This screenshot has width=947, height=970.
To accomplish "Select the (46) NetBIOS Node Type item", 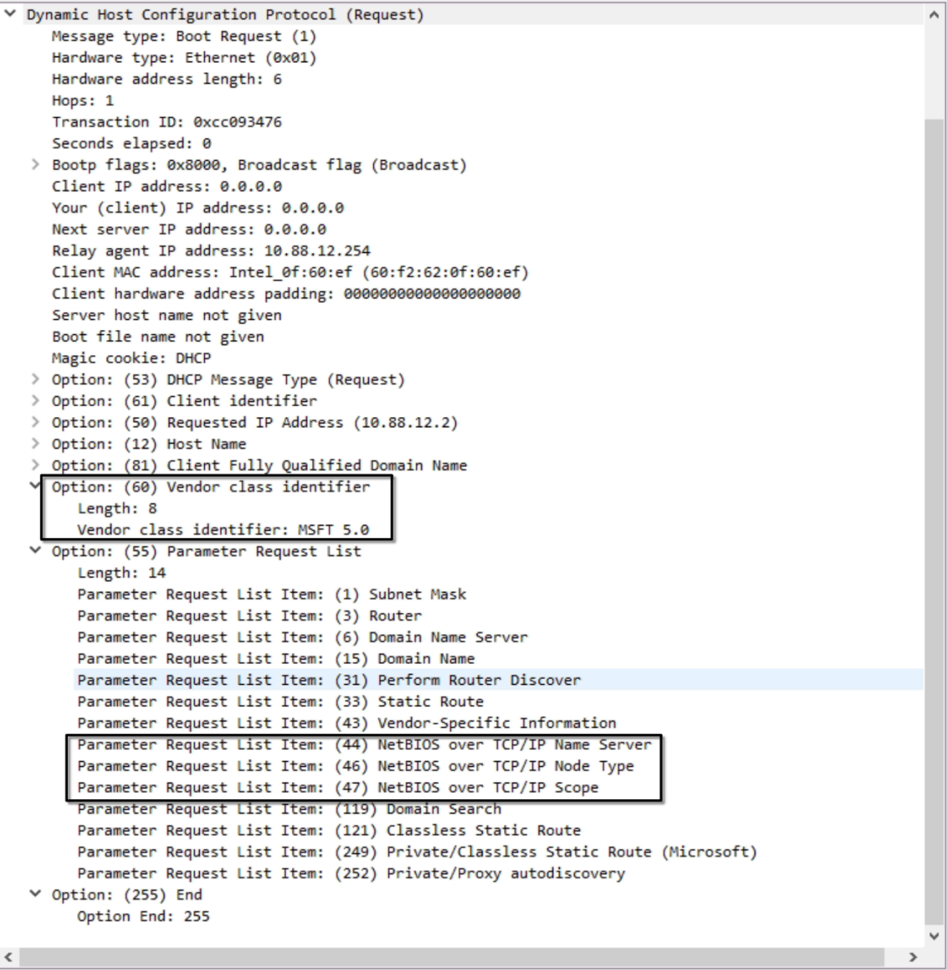I will pyautogui.click(x=357, y=766).
